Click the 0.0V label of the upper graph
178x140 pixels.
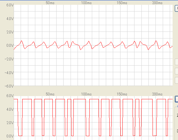[10, 45]
